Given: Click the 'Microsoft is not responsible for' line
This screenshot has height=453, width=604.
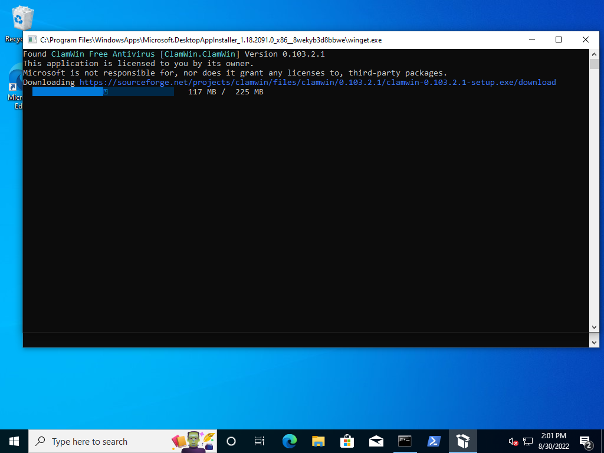Looking at the screenshot, I should pyautogui.click(x=235, y=73).
